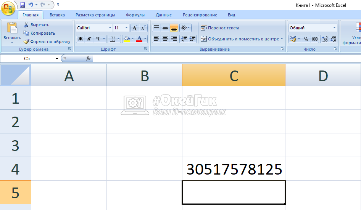Screen dimensions: 361x210
Task: Toggle italic К formatting
Action: [89, 39]
